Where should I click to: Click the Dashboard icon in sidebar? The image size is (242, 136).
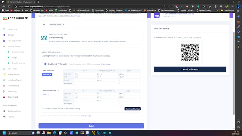[4, 29]
